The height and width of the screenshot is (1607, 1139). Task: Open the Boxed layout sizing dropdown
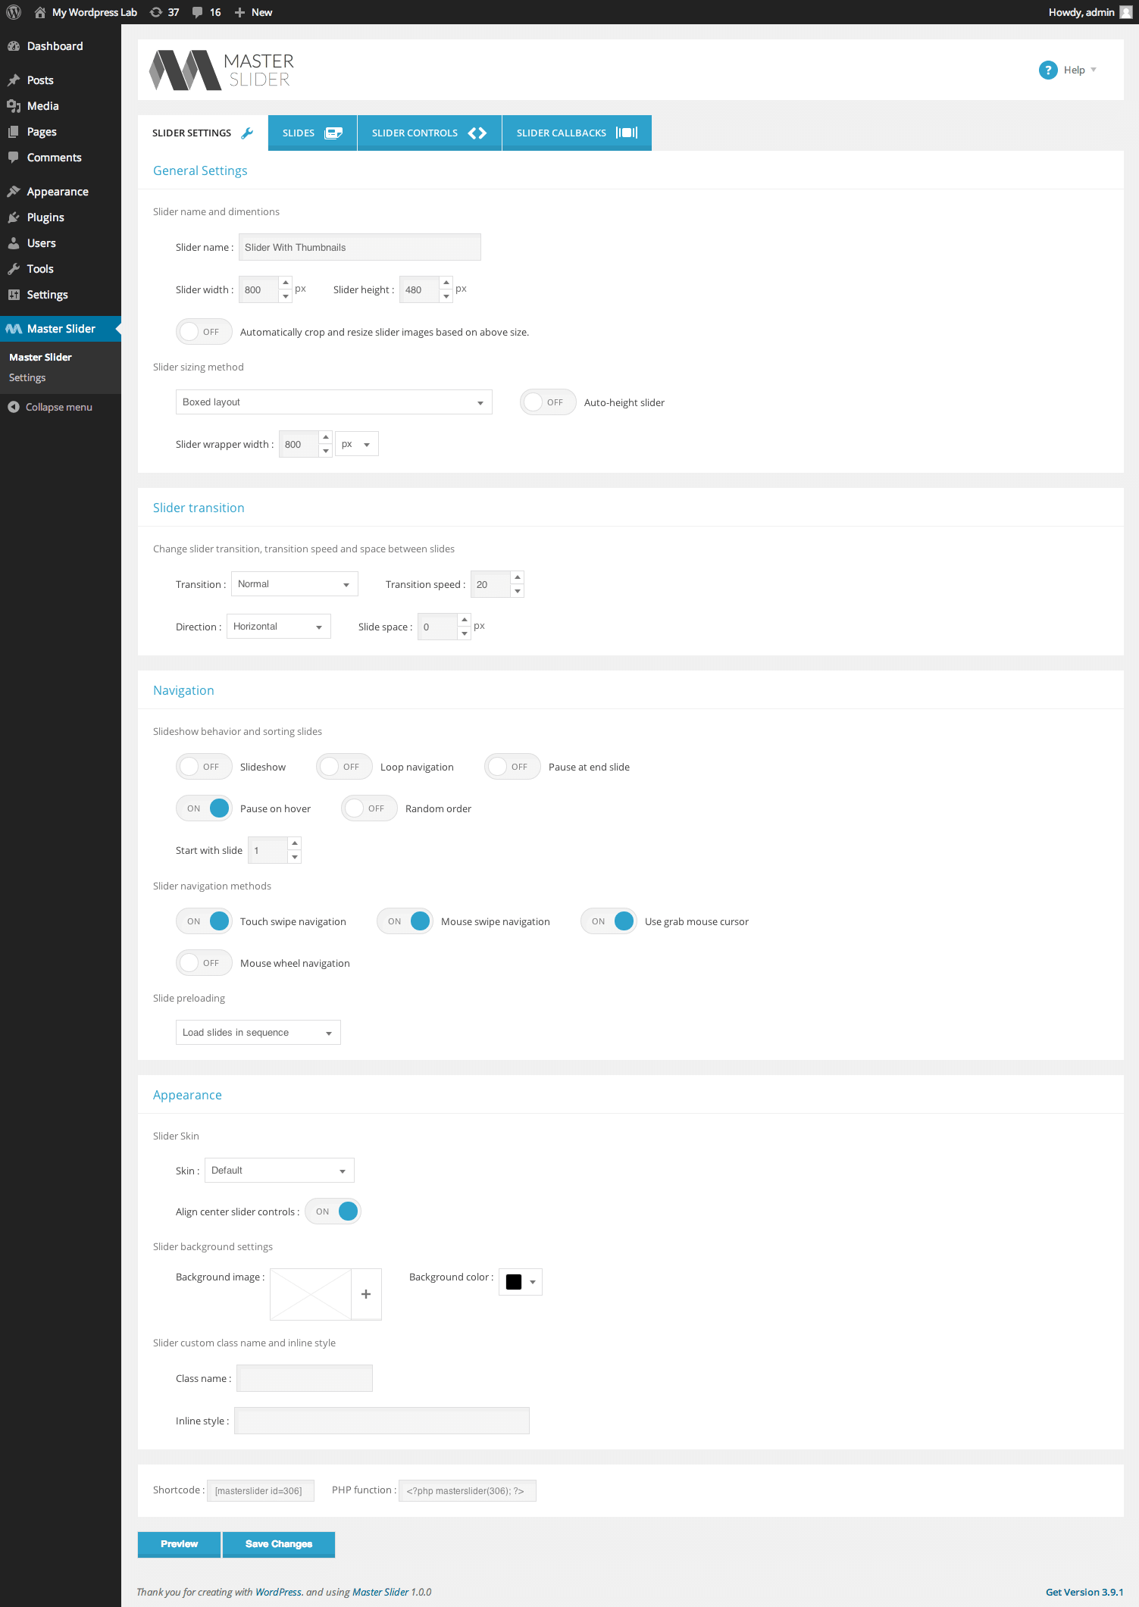coord(333,402)
